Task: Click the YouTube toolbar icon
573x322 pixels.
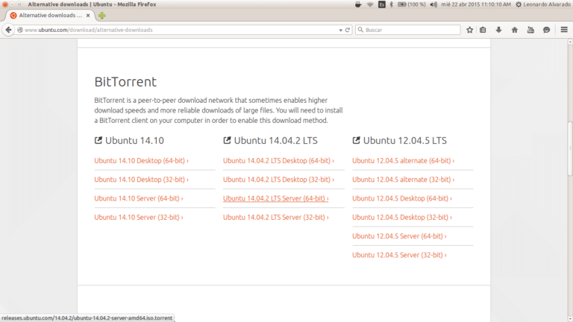Action: pos(530,30)
